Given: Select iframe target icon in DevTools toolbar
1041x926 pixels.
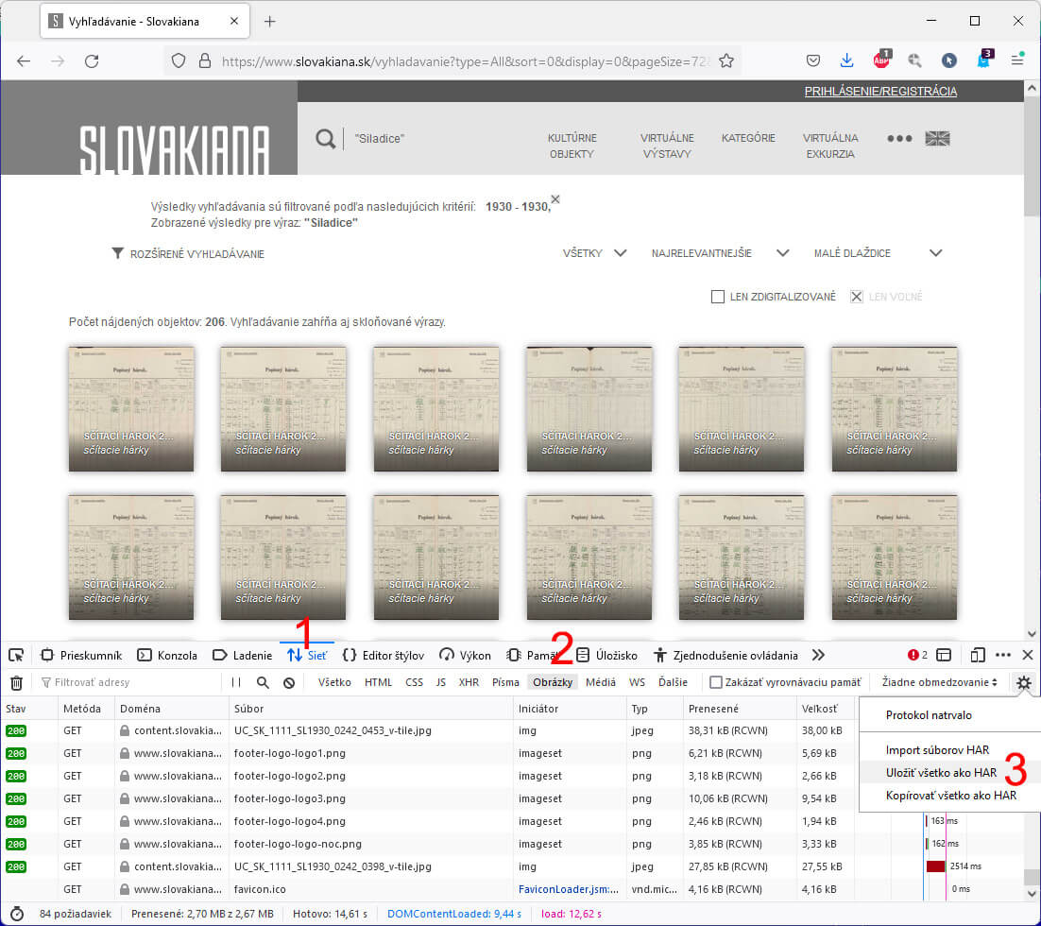Looking at the screenshot, I should pyautogui.click(x=944, y=655).
